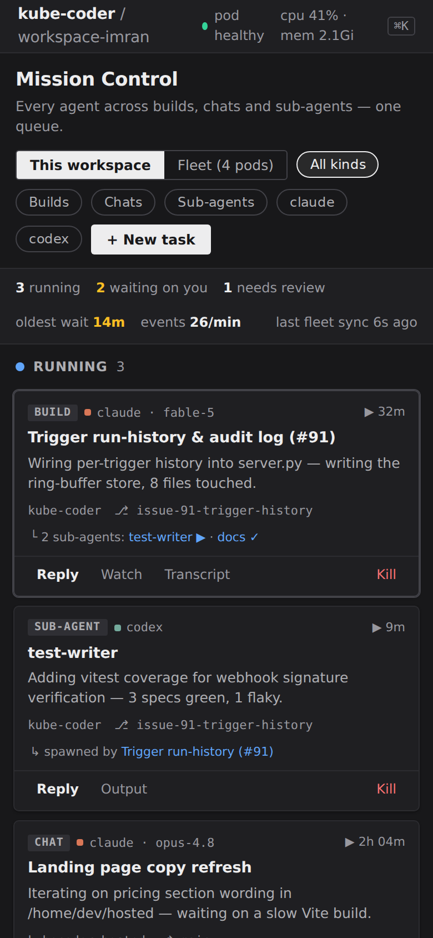The image size is (433, 938).
Task: Kill the test-writer sub-agent
Action: click(386, 789)
